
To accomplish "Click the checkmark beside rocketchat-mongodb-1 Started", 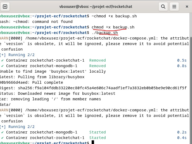I will tap(2, 132).
